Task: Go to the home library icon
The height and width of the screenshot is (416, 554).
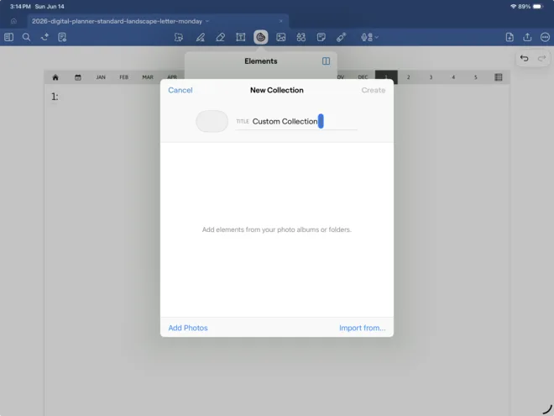Action: (13, 21)
